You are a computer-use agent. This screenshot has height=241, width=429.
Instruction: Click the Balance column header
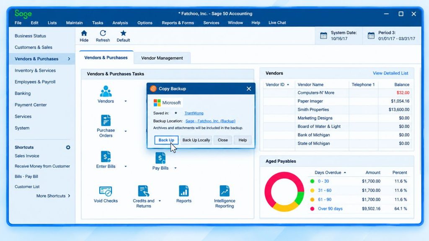coord(402,85)
